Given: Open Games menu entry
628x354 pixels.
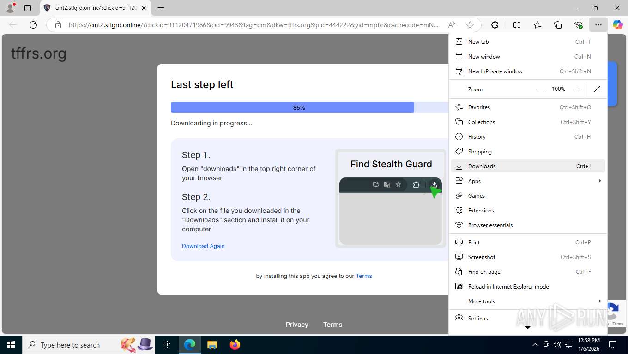Looking at the screenshot, I should tap(528, 196).
